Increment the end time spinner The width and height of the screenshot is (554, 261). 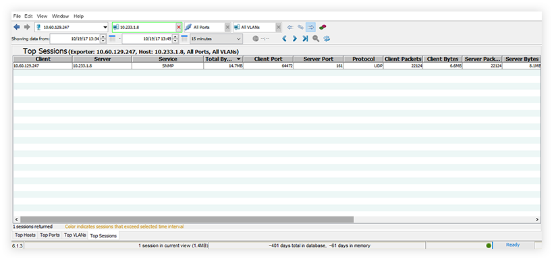click(x=175, y=36)
